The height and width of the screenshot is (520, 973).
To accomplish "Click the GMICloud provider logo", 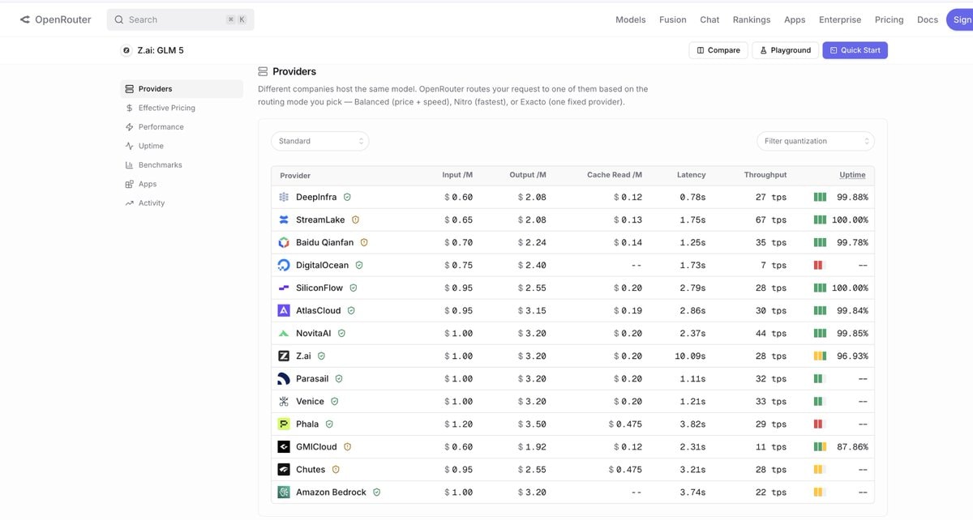I will [x=284, y=446].
